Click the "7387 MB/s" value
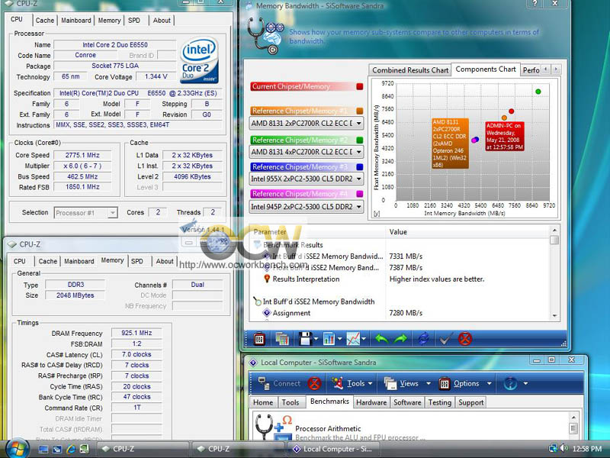The height and width of the screenshot is (458, 610). pos(406,268)
